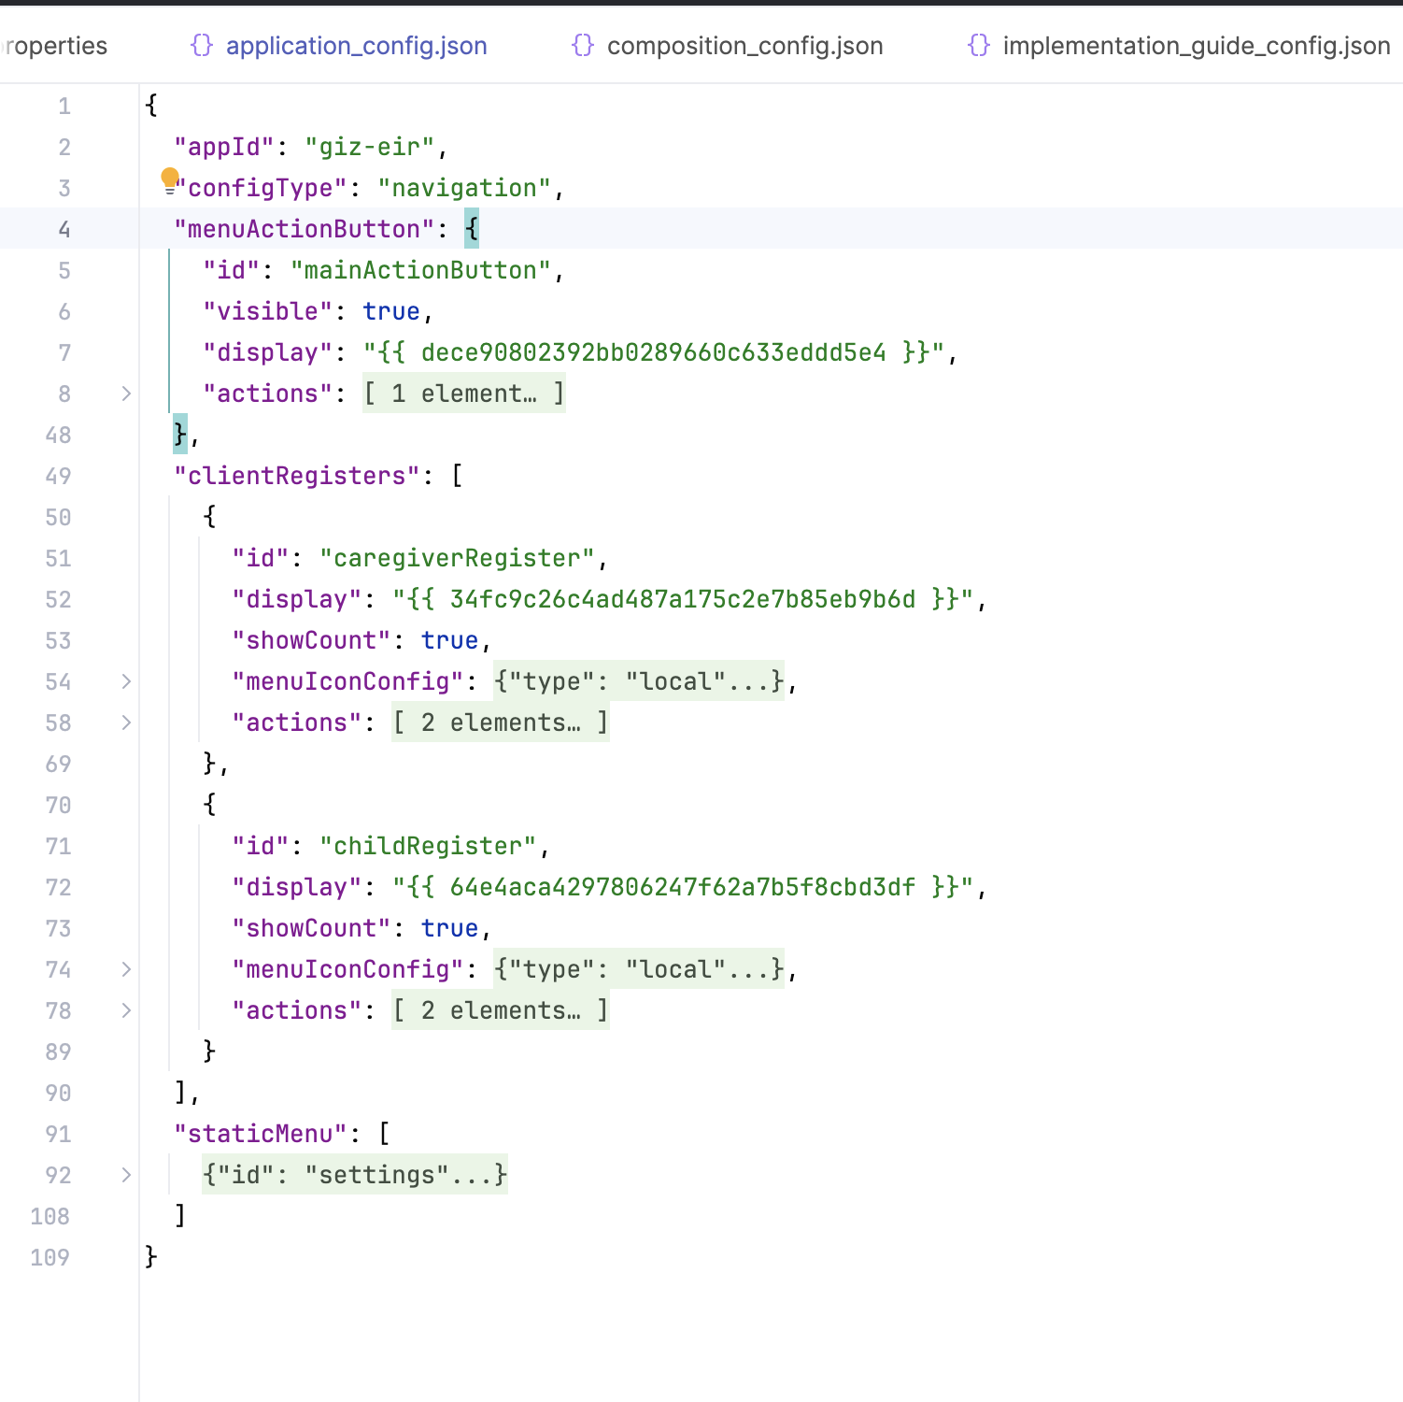Click the true value on line 6
Screen dimensions: 1403x1402
pos(391,311)
